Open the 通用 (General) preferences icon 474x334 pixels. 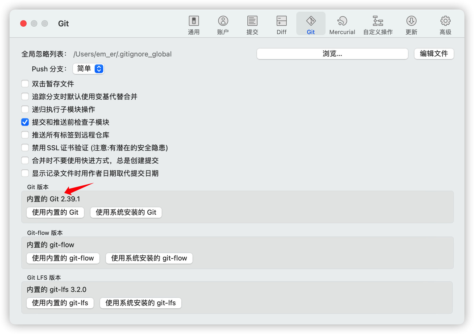click(194, 21)
